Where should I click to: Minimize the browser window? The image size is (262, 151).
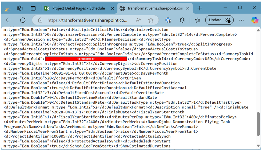click(x=225, y=7)
